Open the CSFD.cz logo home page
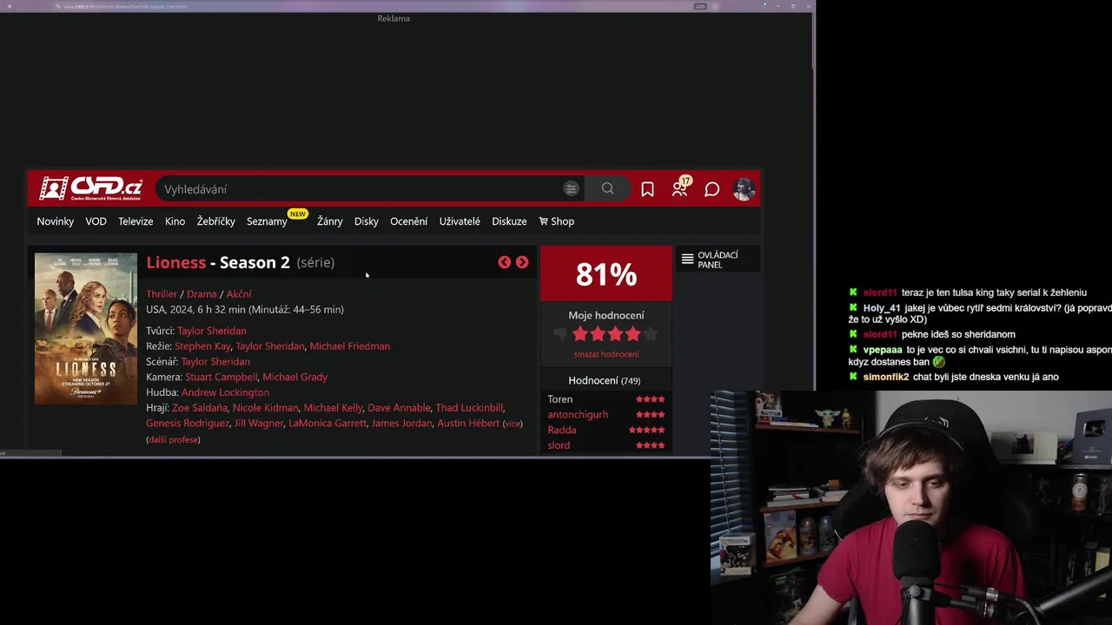Screen dimensions: 1112x625 [90, 188]
